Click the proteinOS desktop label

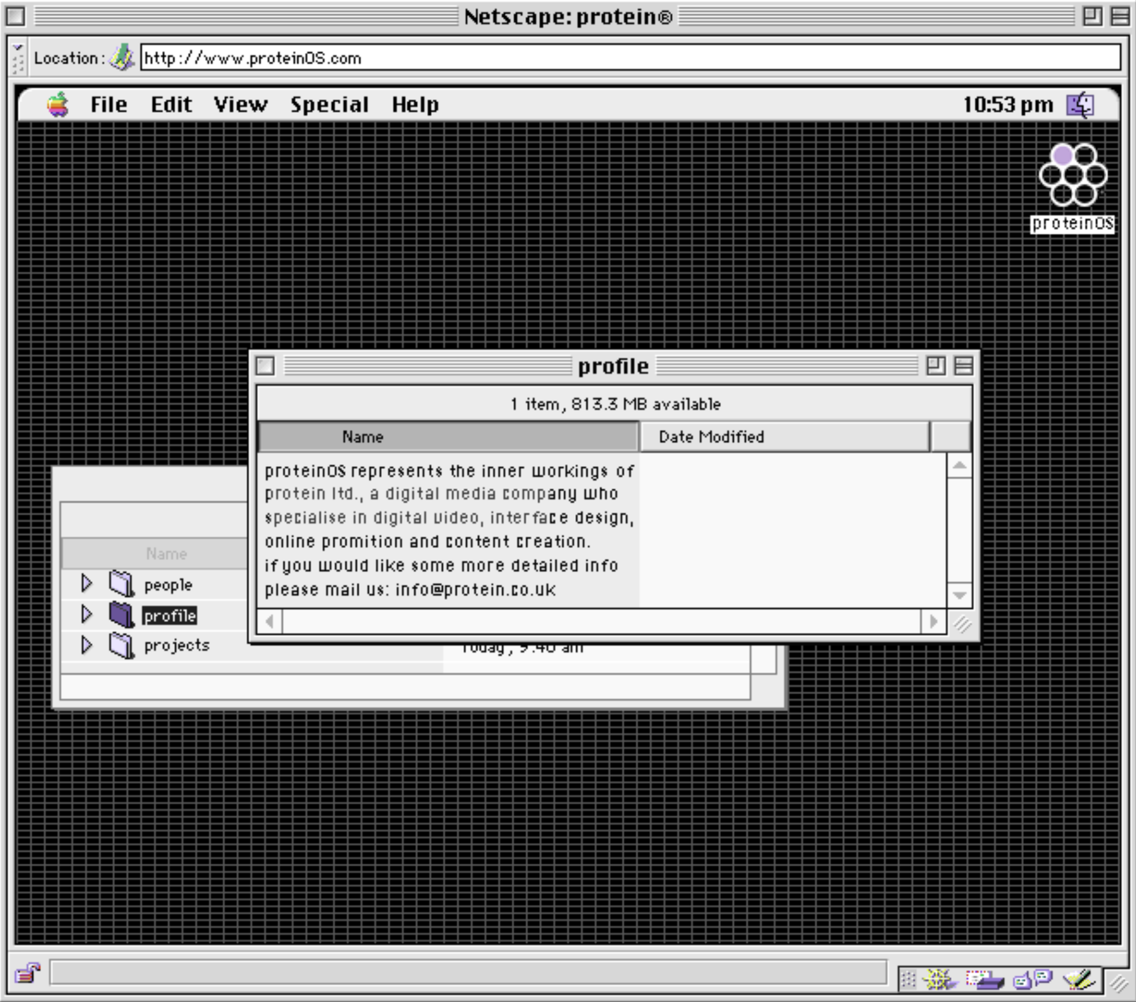coord(1072,223)
